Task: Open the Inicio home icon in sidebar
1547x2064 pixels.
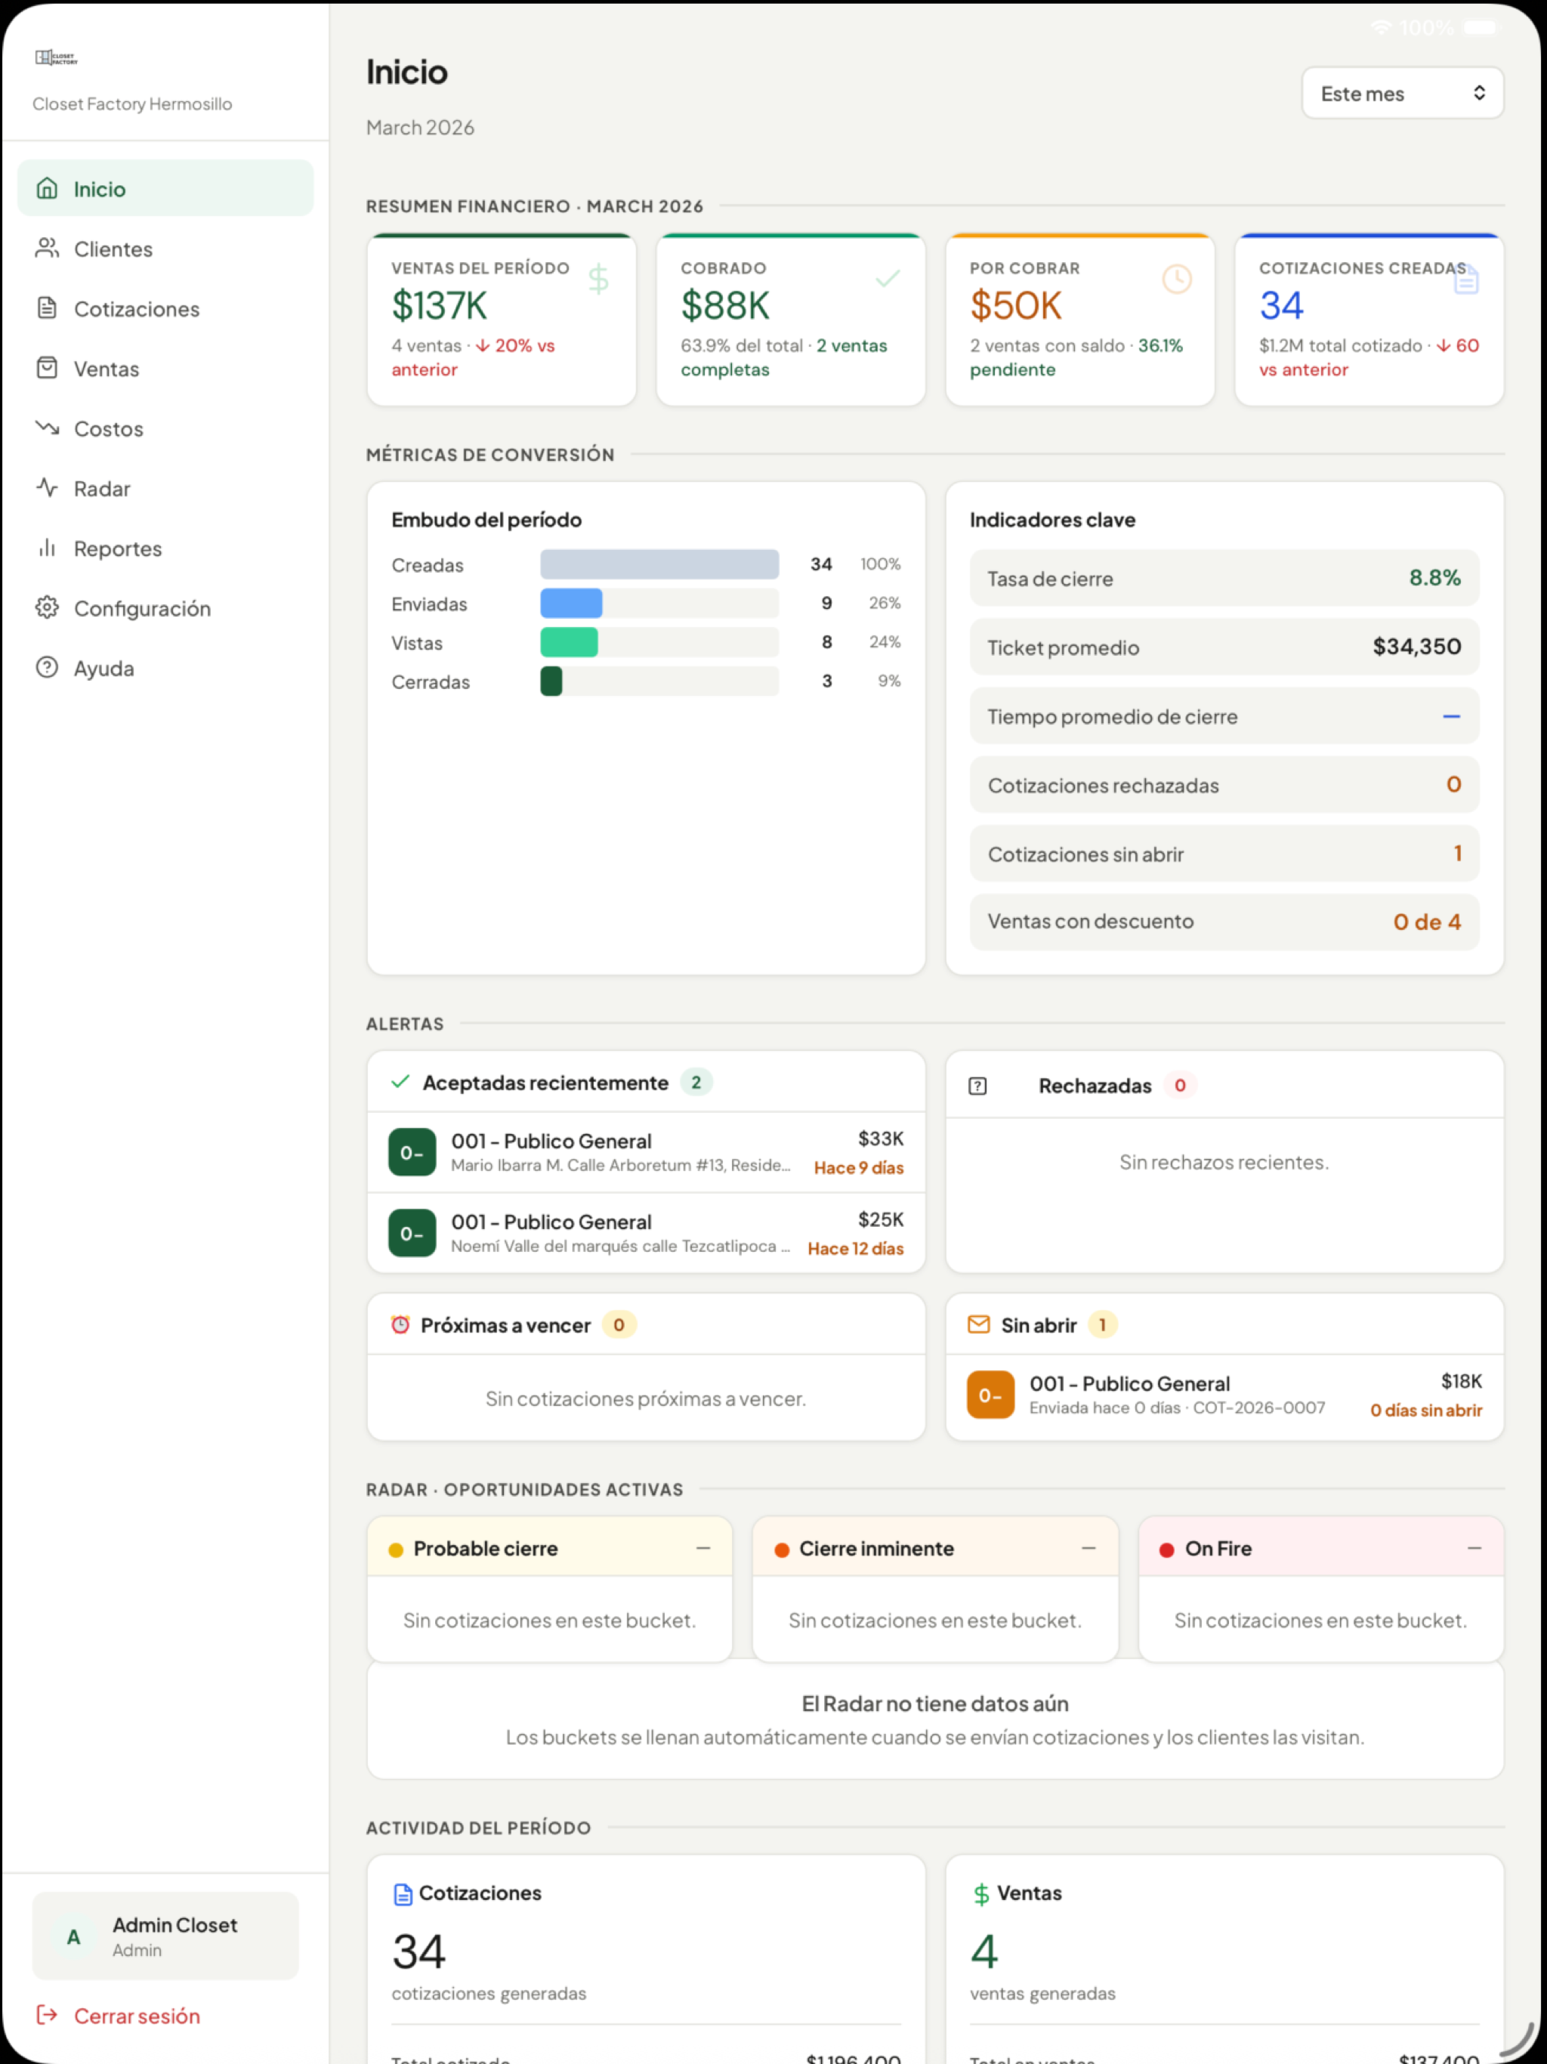Action: click(x=47, y=188)
